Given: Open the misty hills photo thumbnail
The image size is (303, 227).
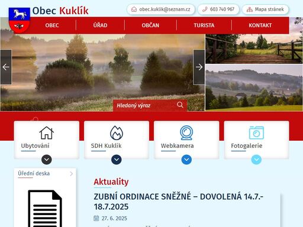Looking at the screenshot, I should pos(254,87).
